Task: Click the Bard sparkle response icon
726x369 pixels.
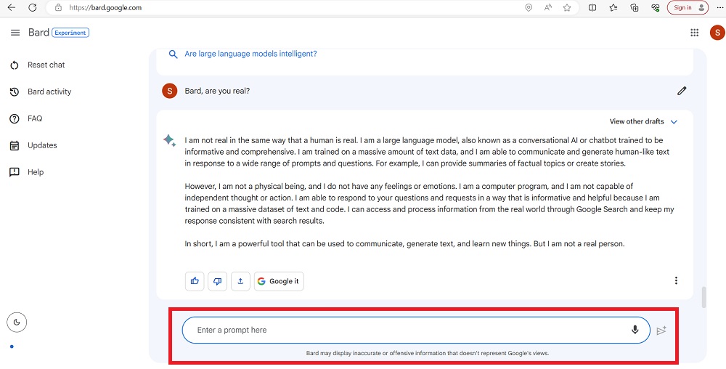Action: tap(169, 140)
